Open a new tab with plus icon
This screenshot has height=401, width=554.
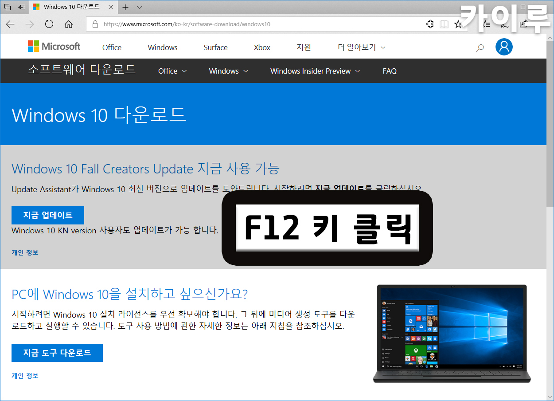[125, 7]
